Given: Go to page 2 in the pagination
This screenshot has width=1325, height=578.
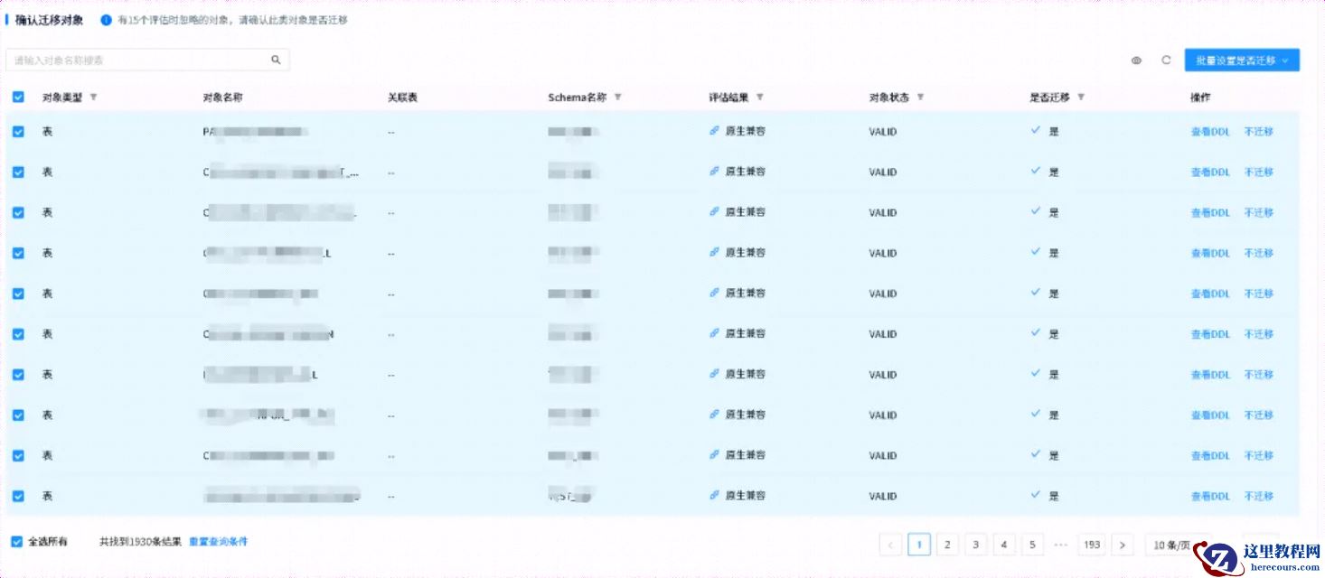Looking at the screenshot, I should pos(947,545).
